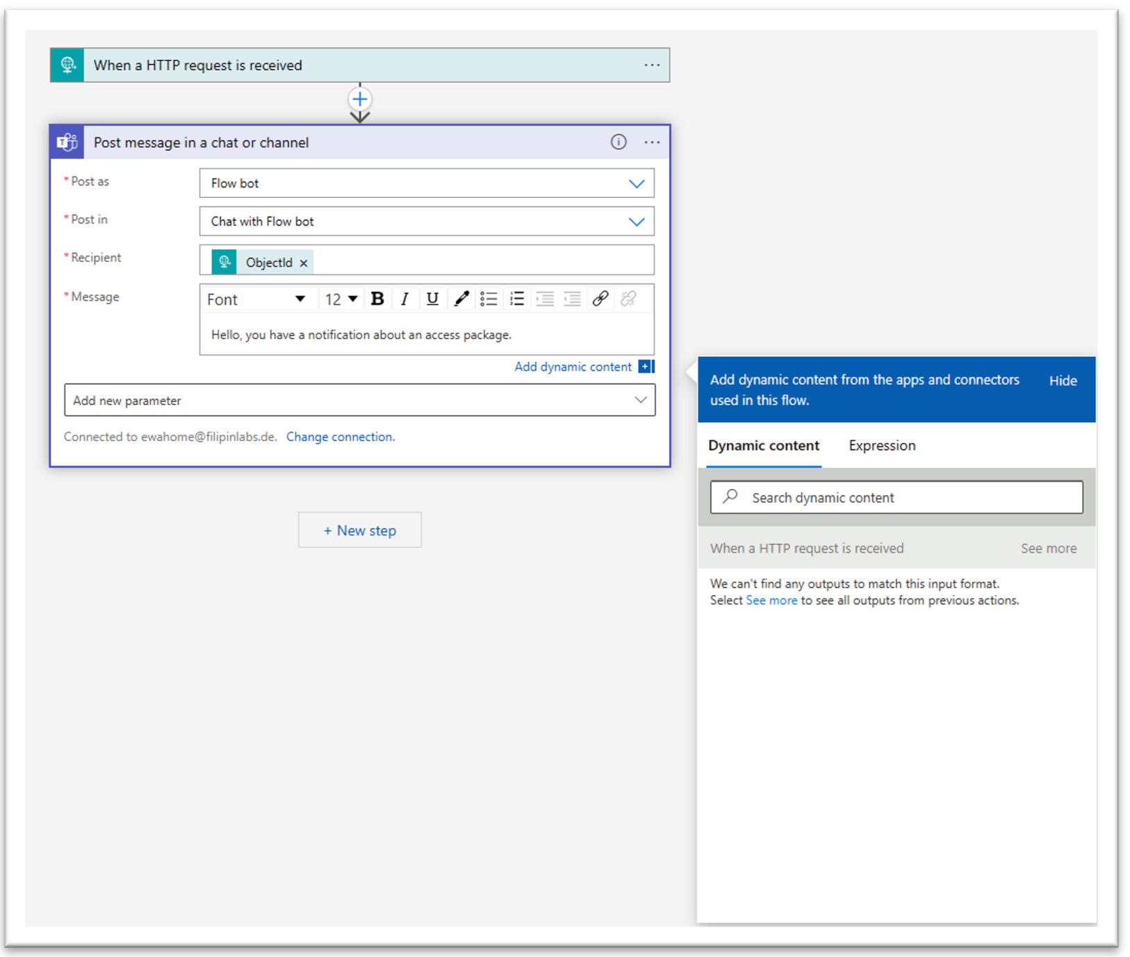Insert a hyperlink in the message
The height and width of the screenshot is (957, 1130).
[x=600, y=299]
